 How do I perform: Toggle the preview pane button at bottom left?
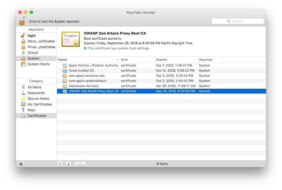[21, 163]
